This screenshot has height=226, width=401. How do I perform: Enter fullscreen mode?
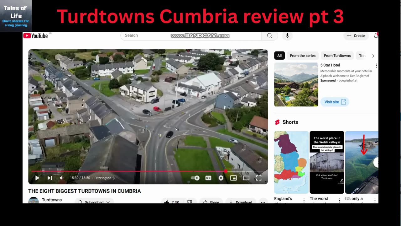point(258,178)
